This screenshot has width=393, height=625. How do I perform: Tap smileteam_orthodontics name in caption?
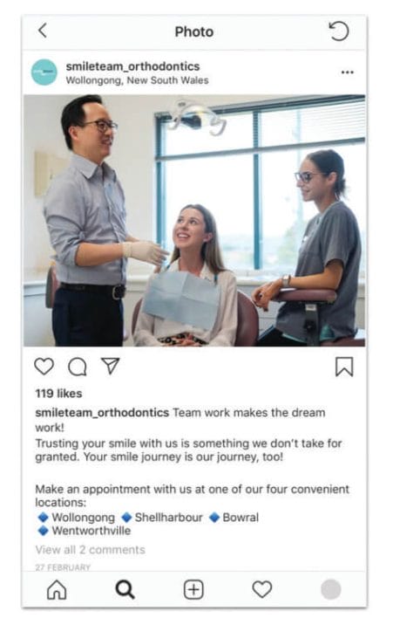click(102, 413)
